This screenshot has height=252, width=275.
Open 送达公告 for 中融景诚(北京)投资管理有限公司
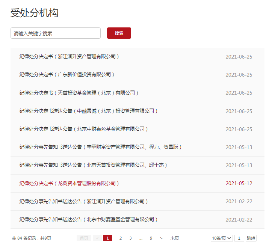pyautogui.click(x=88, y=111)
